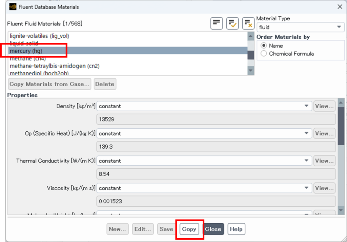The image size is (347, 242).
Task: Select liquid-solid in materials list
Action: 128,43
